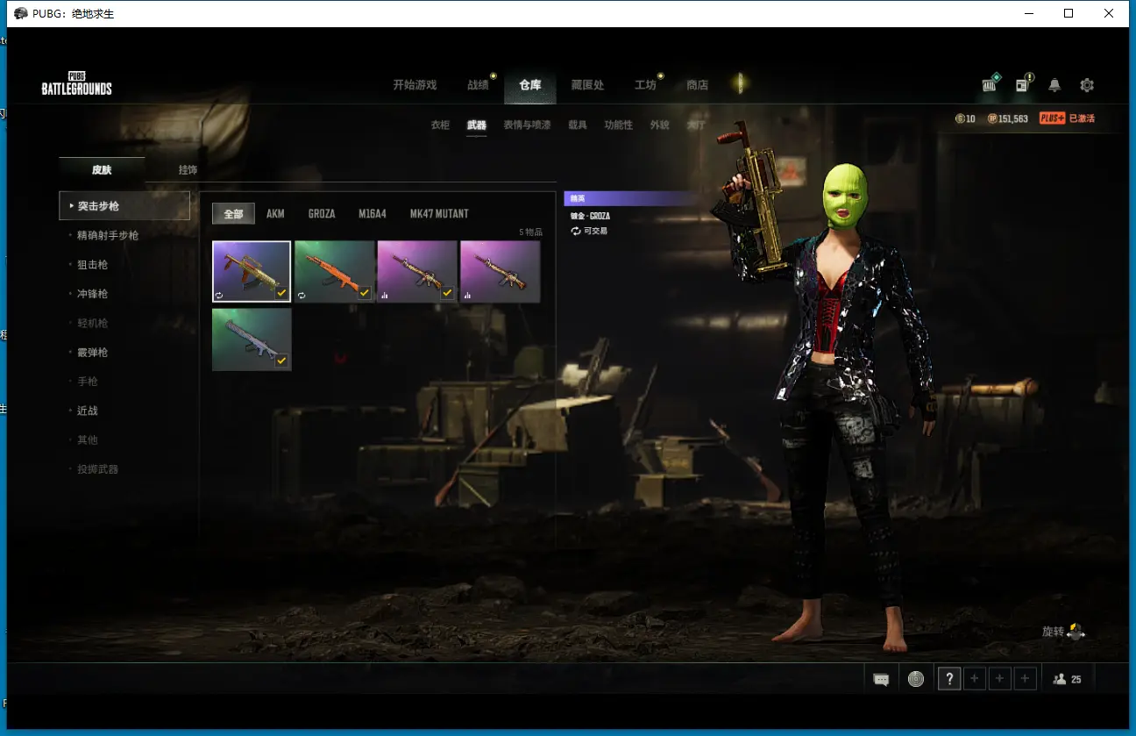Switch to the 挂饰 tab
Screen dimensions: 1136x736
pos(188,170)
